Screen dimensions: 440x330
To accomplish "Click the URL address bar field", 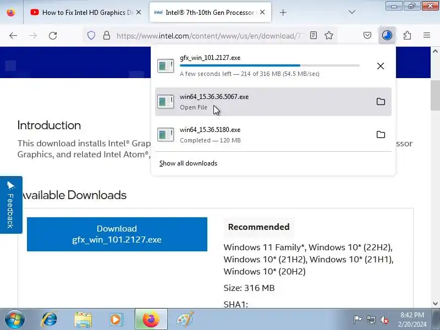I will (x=209, y=36).
